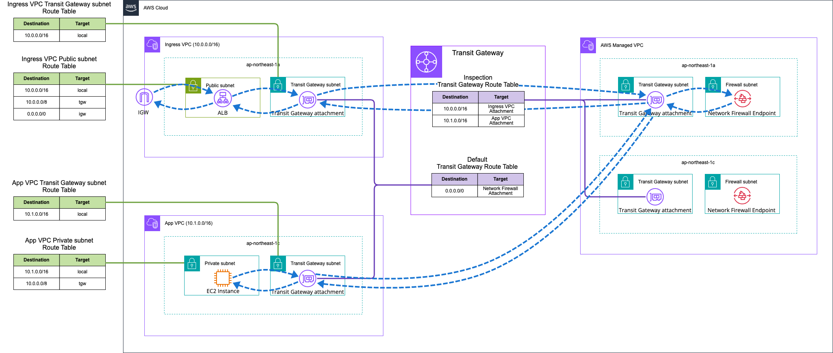Click "Ingress VPC Public subnet Route Table" heading
The height and width of the screenshot is (353, 833).
[x=59, y=62]
